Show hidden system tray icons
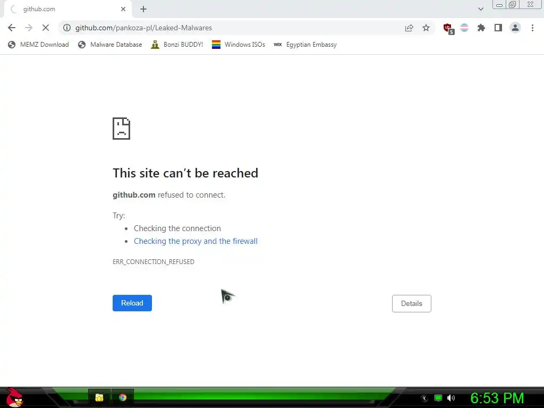The image size is (544, 408). click(x=424, y=398)
